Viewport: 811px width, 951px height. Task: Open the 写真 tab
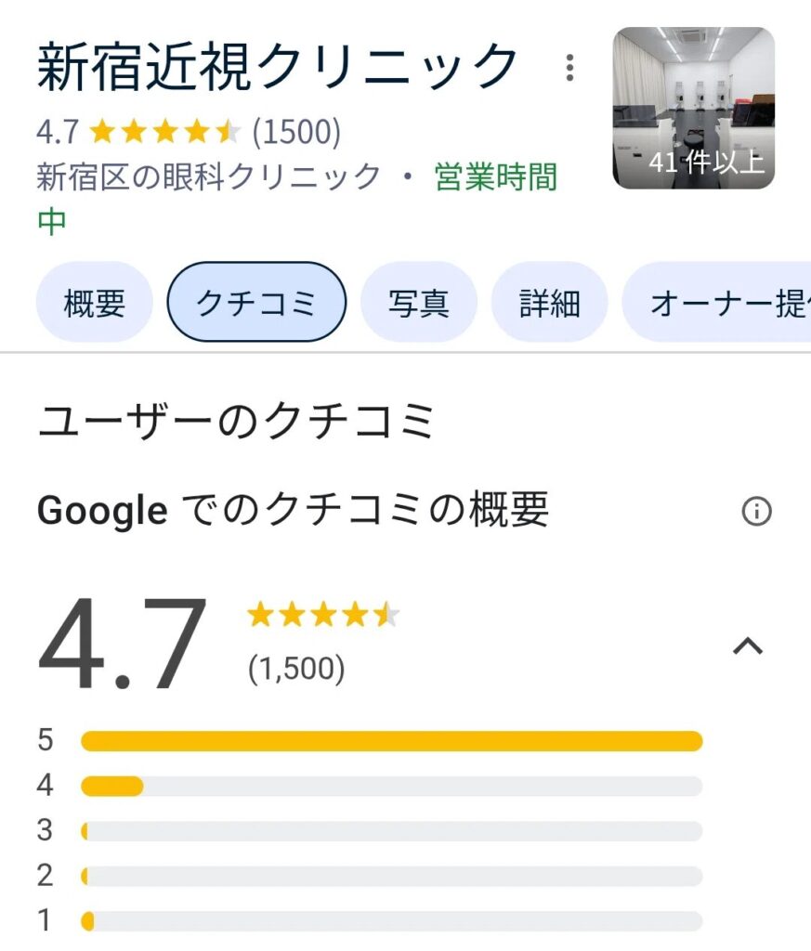click(x=418, y=303)
